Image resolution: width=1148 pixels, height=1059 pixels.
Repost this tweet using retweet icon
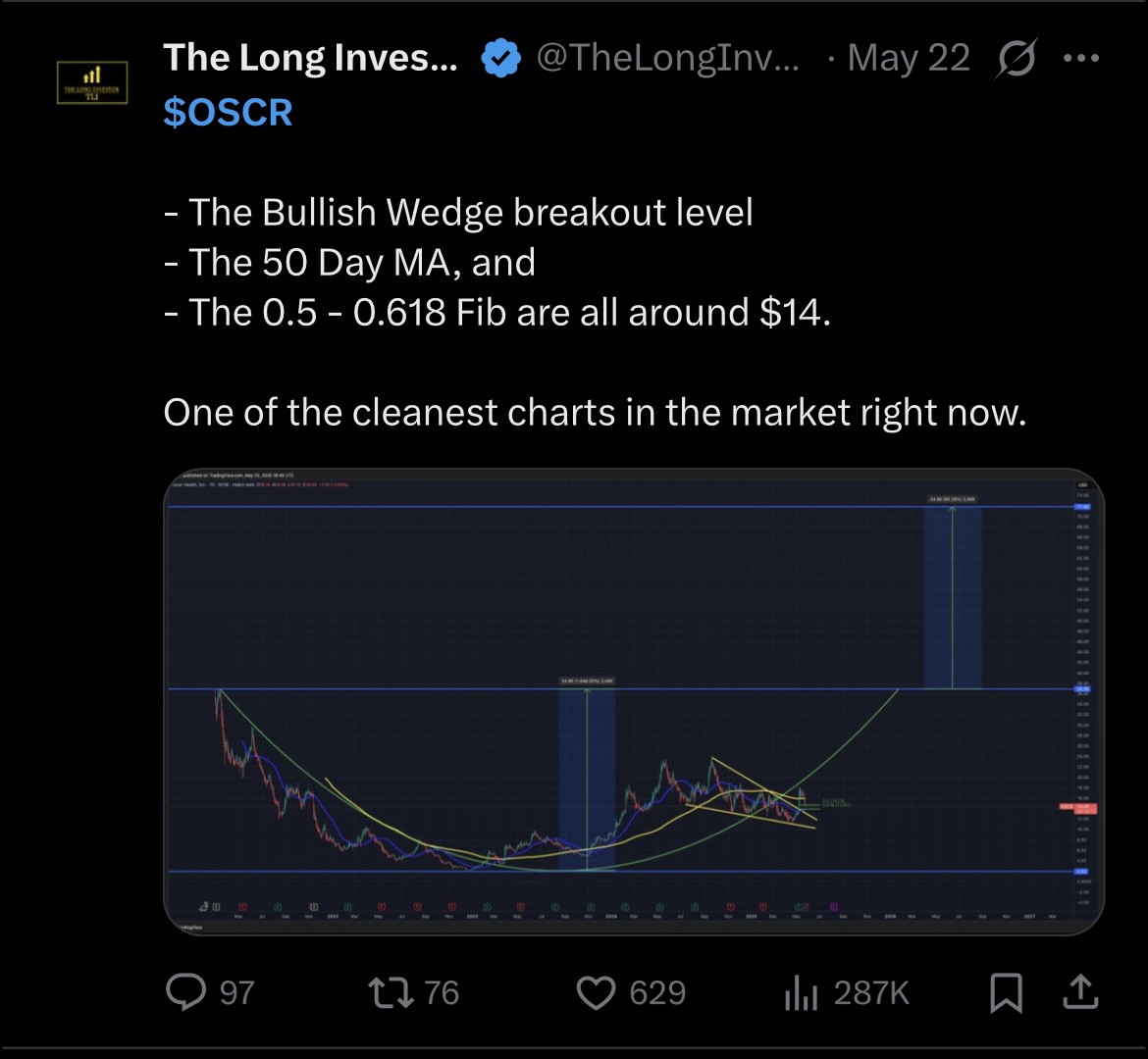(x=391, y=993)
